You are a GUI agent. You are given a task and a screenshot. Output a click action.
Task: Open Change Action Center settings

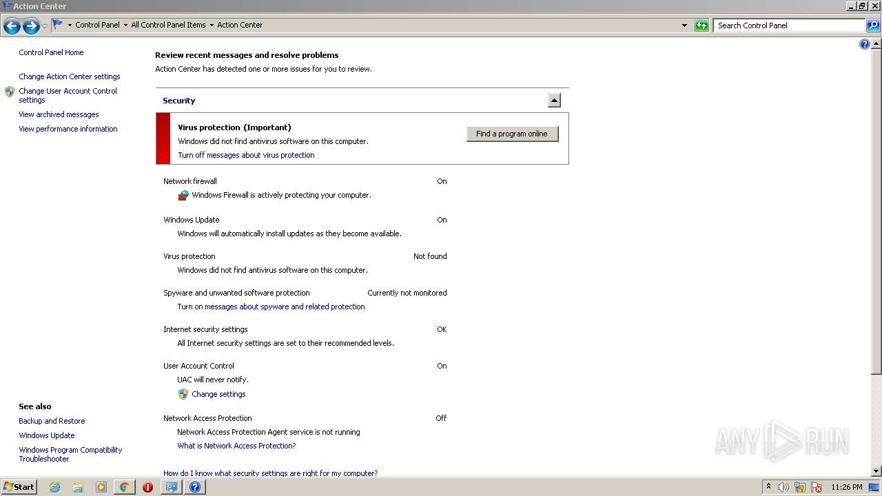[70, 76]
